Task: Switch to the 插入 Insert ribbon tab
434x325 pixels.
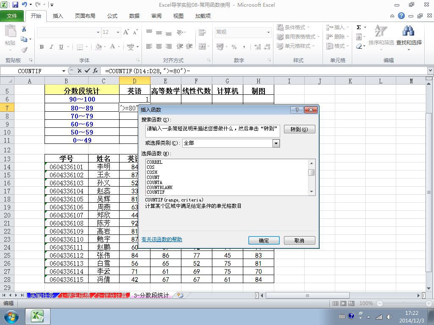Action: (x=58, y=16)
